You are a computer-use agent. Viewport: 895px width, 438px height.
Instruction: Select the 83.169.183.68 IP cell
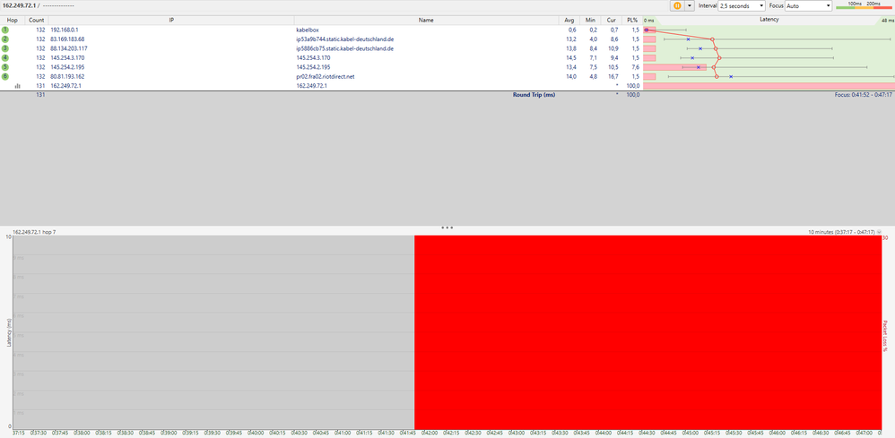67,39
